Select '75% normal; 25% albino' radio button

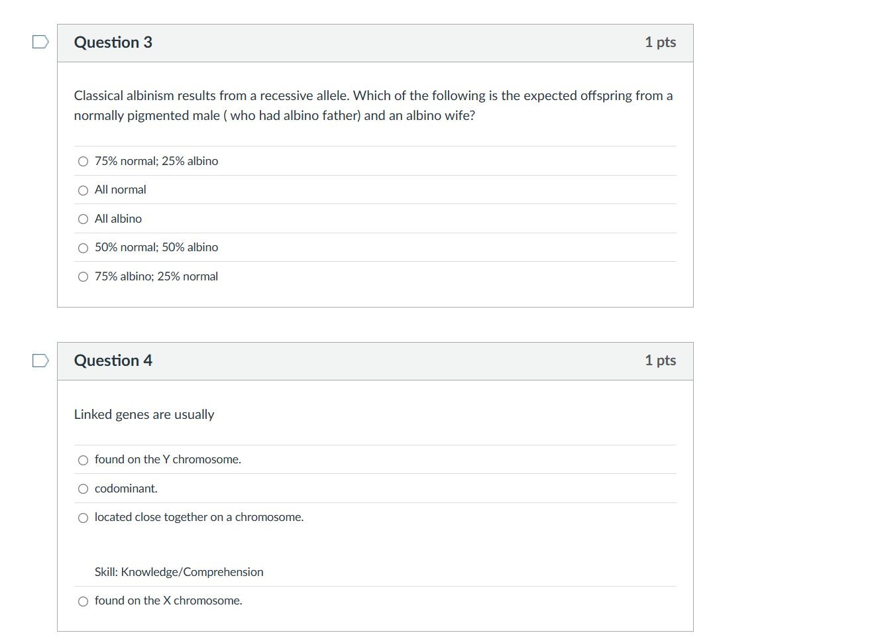pyautogui.click(x=83, y=162)
